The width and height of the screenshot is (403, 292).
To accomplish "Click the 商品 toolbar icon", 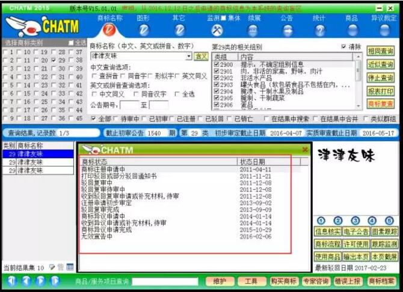I will 352,29.
